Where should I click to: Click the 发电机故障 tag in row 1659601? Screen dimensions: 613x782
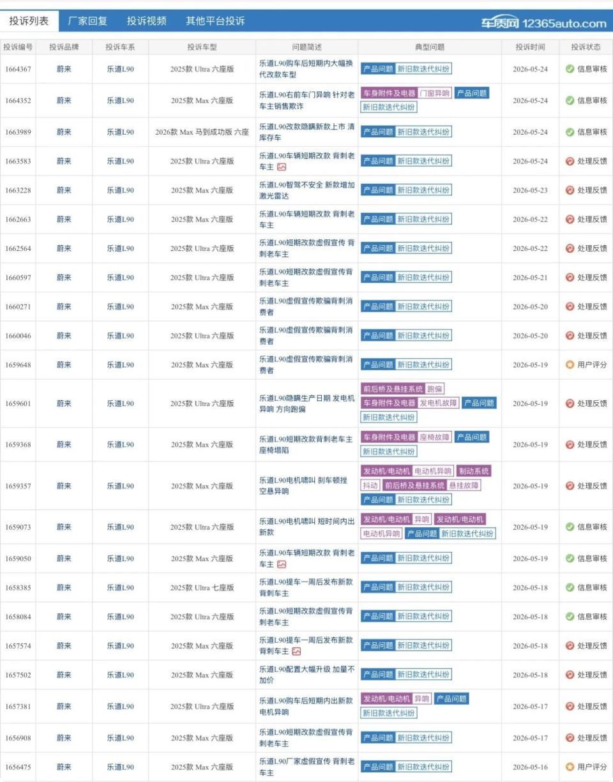(x=438, y=403)
